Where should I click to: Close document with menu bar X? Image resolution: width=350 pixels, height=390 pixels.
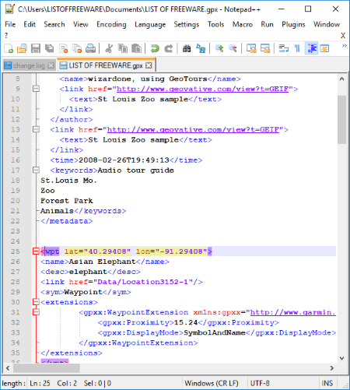[343, 36]
